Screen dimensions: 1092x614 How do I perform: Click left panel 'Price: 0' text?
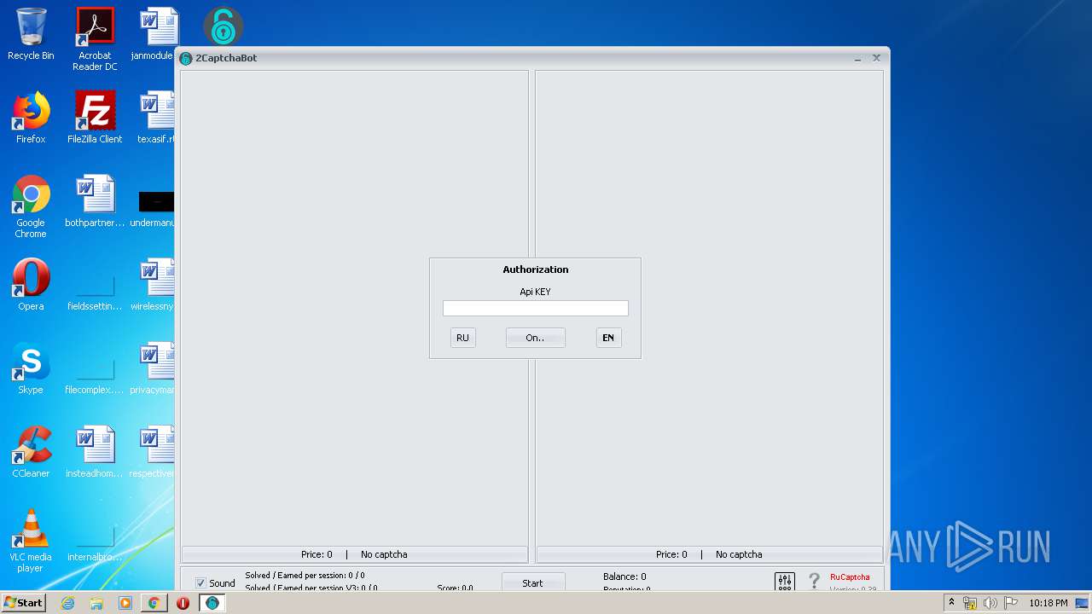[317, 554]
